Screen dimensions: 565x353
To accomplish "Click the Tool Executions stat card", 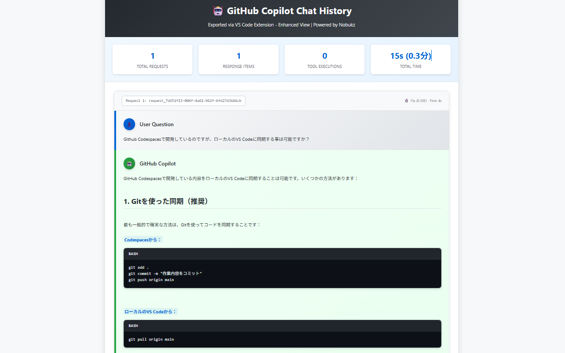I will 325,59.
